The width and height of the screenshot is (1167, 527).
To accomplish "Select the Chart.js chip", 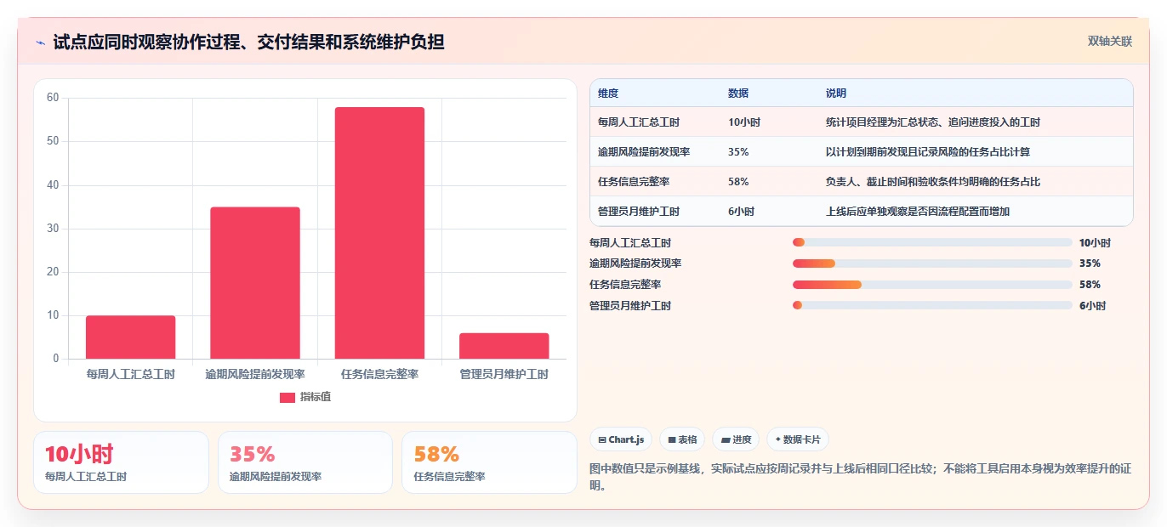I will coord(621,439).
